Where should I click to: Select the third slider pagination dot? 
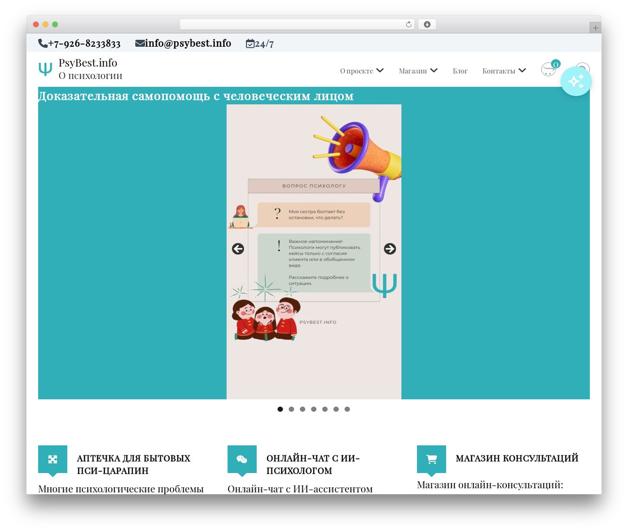pyautogui.click(x=303, y=409)
